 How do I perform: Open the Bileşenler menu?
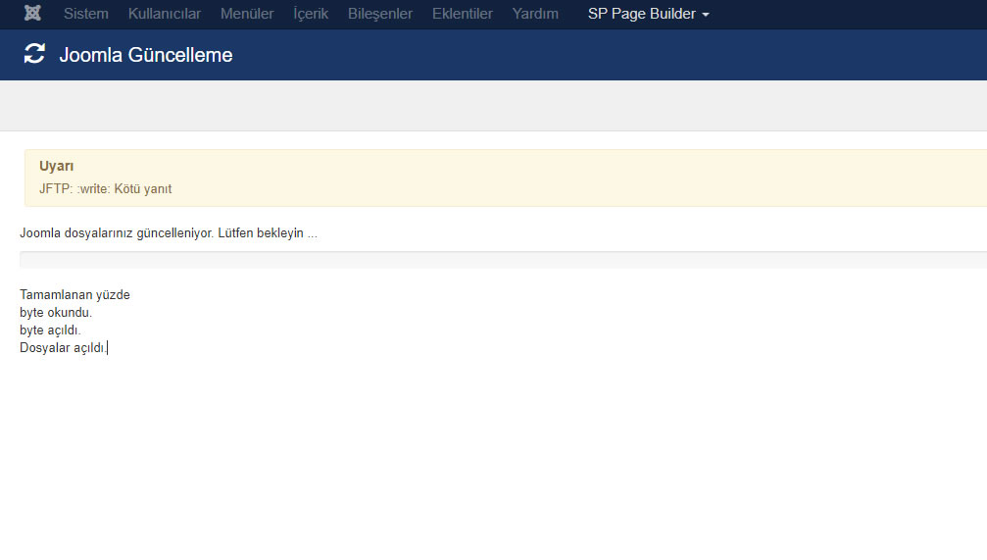click(380, 14)
